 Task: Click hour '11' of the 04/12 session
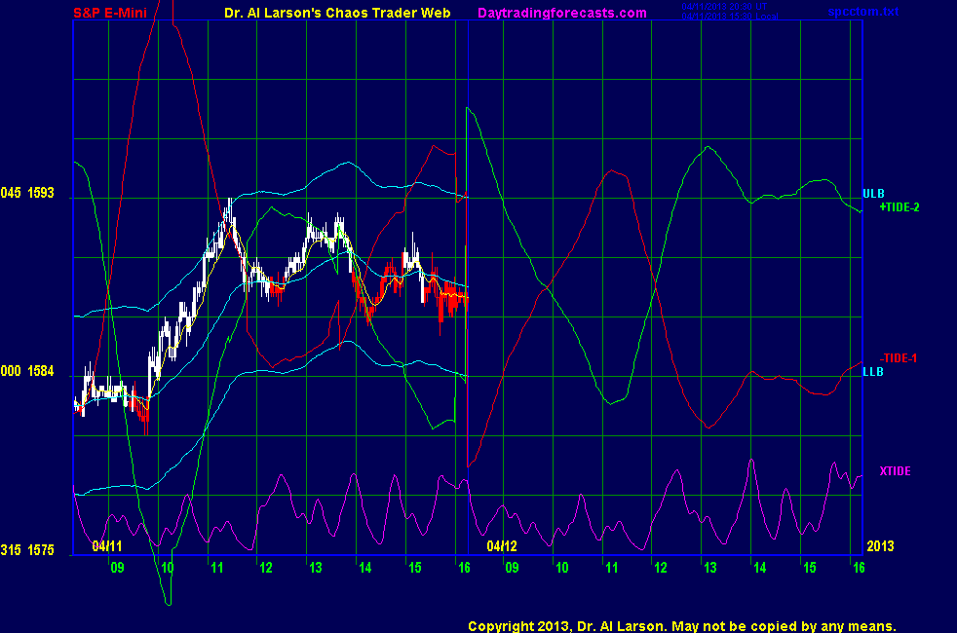[x=612, y=568]
